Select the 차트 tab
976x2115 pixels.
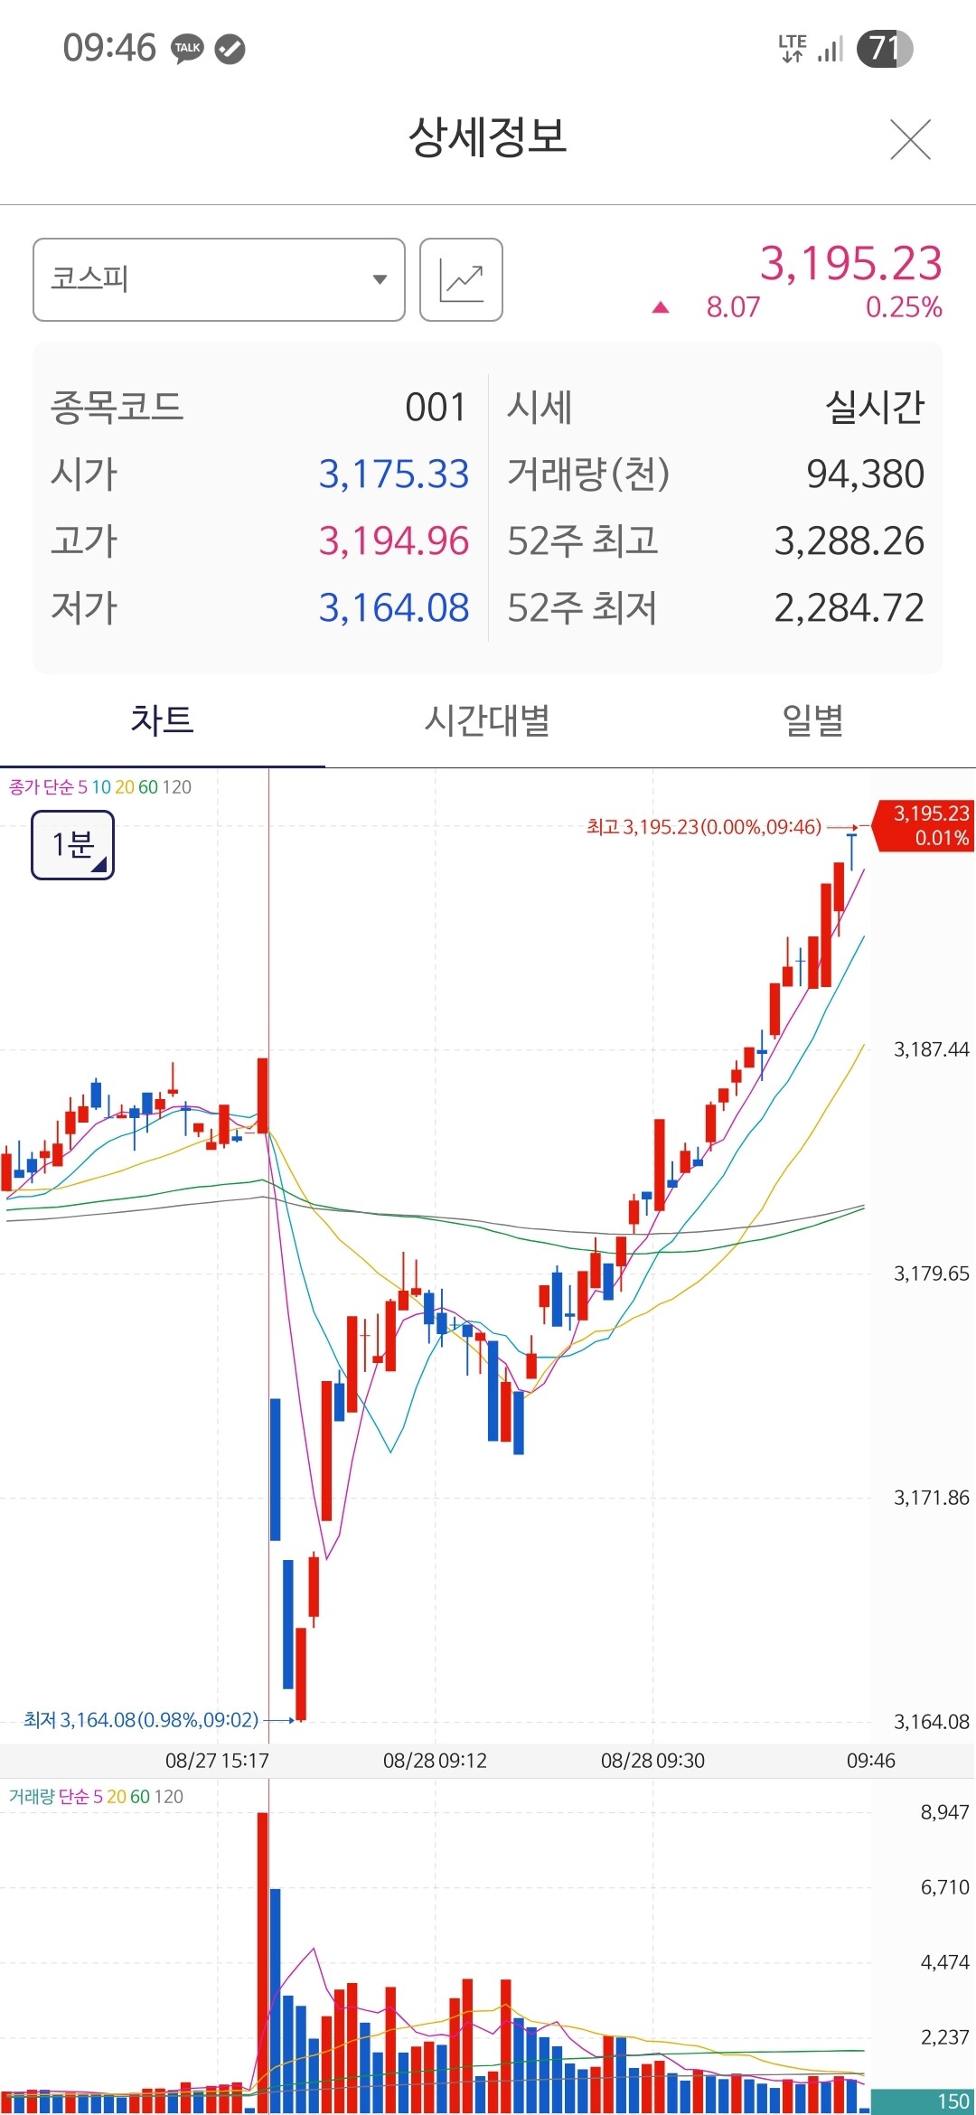(x=163, y=720)
